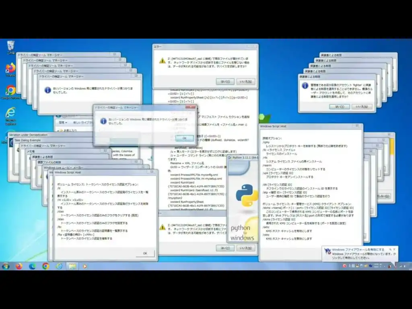This screenshot has height=309, width=412.
Task: Open the Google Chrome desktop shortcut
Action: coord(10,90)
